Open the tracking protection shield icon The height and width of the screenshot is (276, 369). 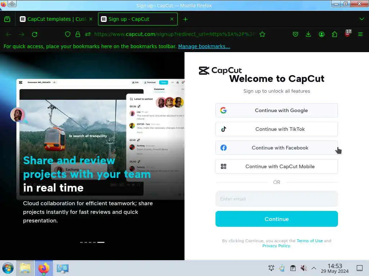tap(68, 34)
